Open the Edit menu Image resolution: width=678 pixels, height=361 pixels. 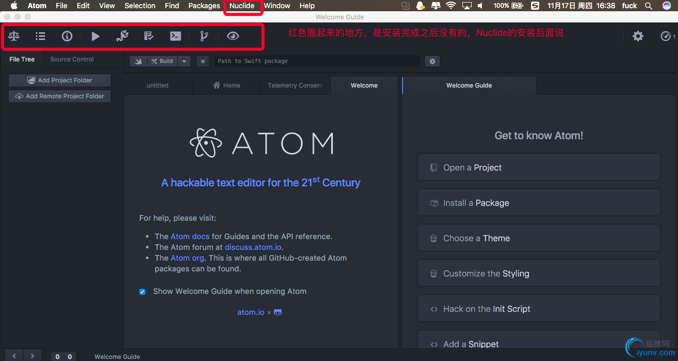(x=83, y=6)
